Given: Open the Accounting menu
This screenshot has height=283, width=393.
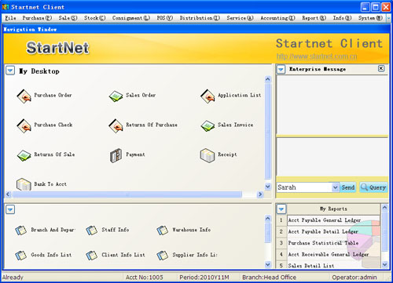Looking at the screenshot, I should pos(277,18).
